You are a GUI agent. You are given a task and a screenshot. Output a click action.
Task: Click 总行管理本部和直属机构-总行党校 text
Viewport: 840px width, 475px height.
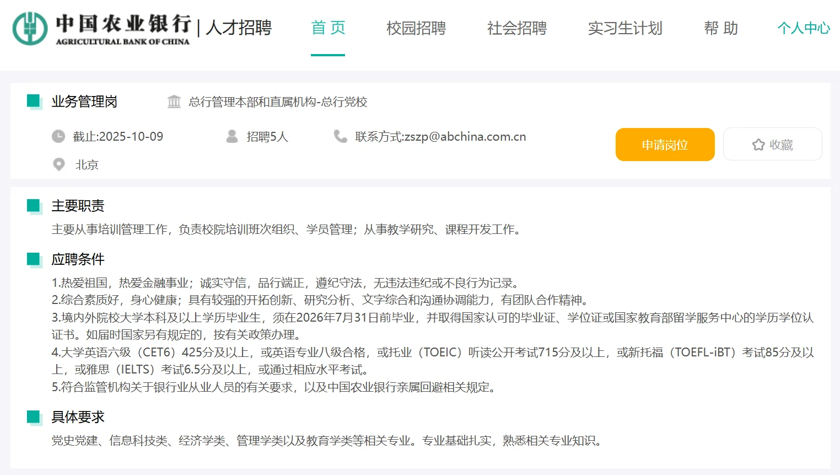[x=278, y=102]
